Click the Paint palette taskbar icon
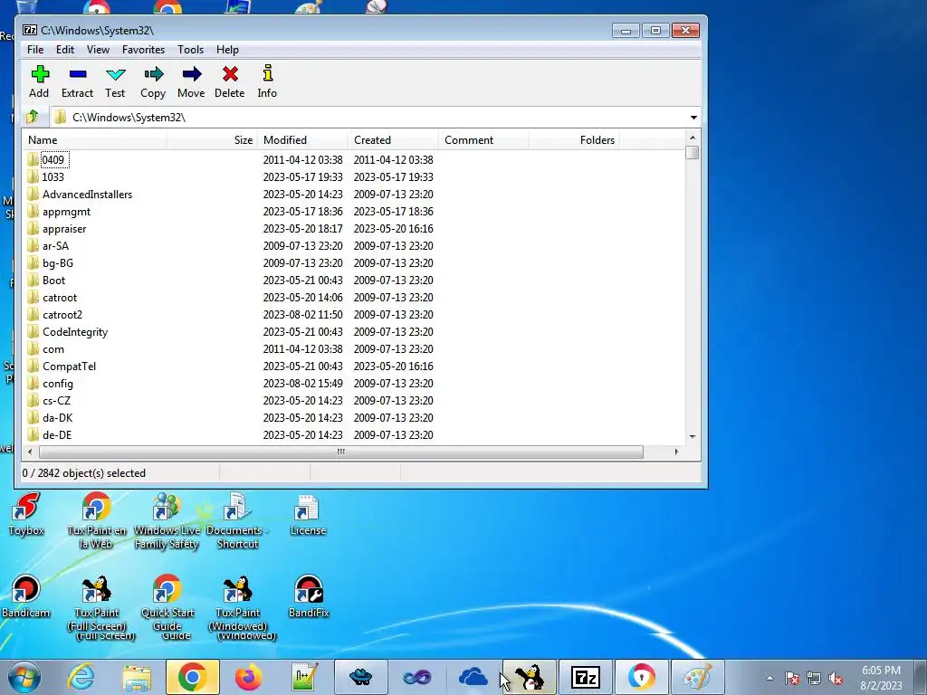This screenshot has width=927, height=695. (x=698, y=677)
